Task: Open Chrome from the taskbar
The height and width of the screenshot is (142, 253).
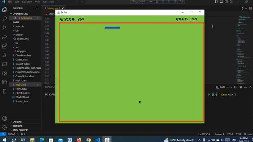Action: (88, 140)
